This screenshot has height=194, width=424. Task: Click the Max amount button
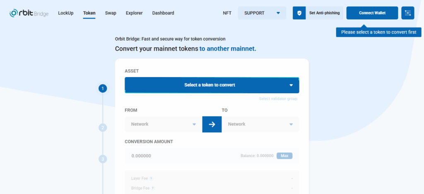pyautogui.click(x=284, y=156)
